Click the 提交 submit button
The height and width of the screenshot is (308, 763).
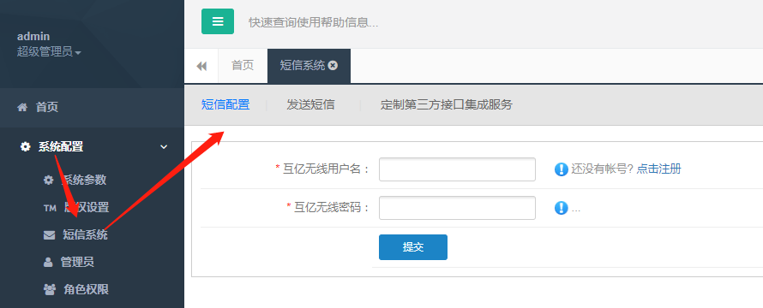[413, 247]
